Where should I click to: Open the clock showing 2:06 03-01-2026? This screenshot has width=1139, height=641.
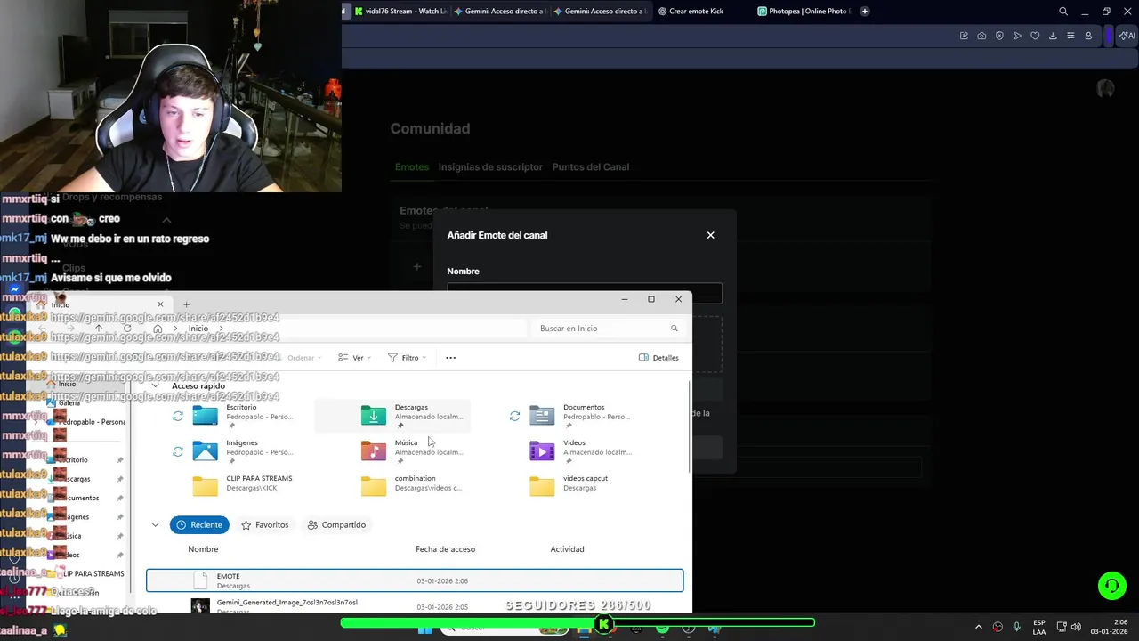tap(1109, 627)
